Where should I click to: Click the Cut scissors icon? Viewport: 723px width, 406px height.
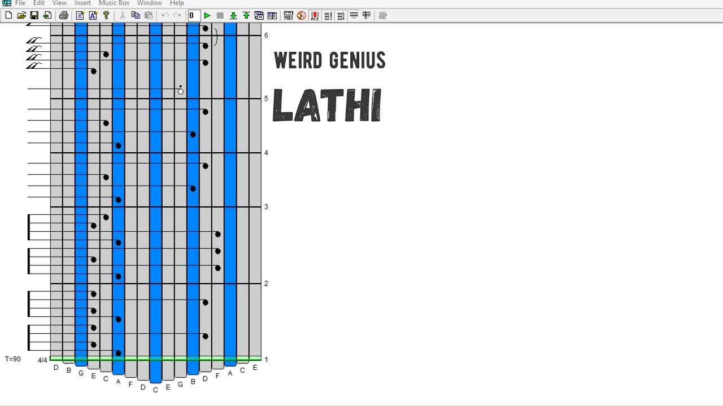[123, 16]
